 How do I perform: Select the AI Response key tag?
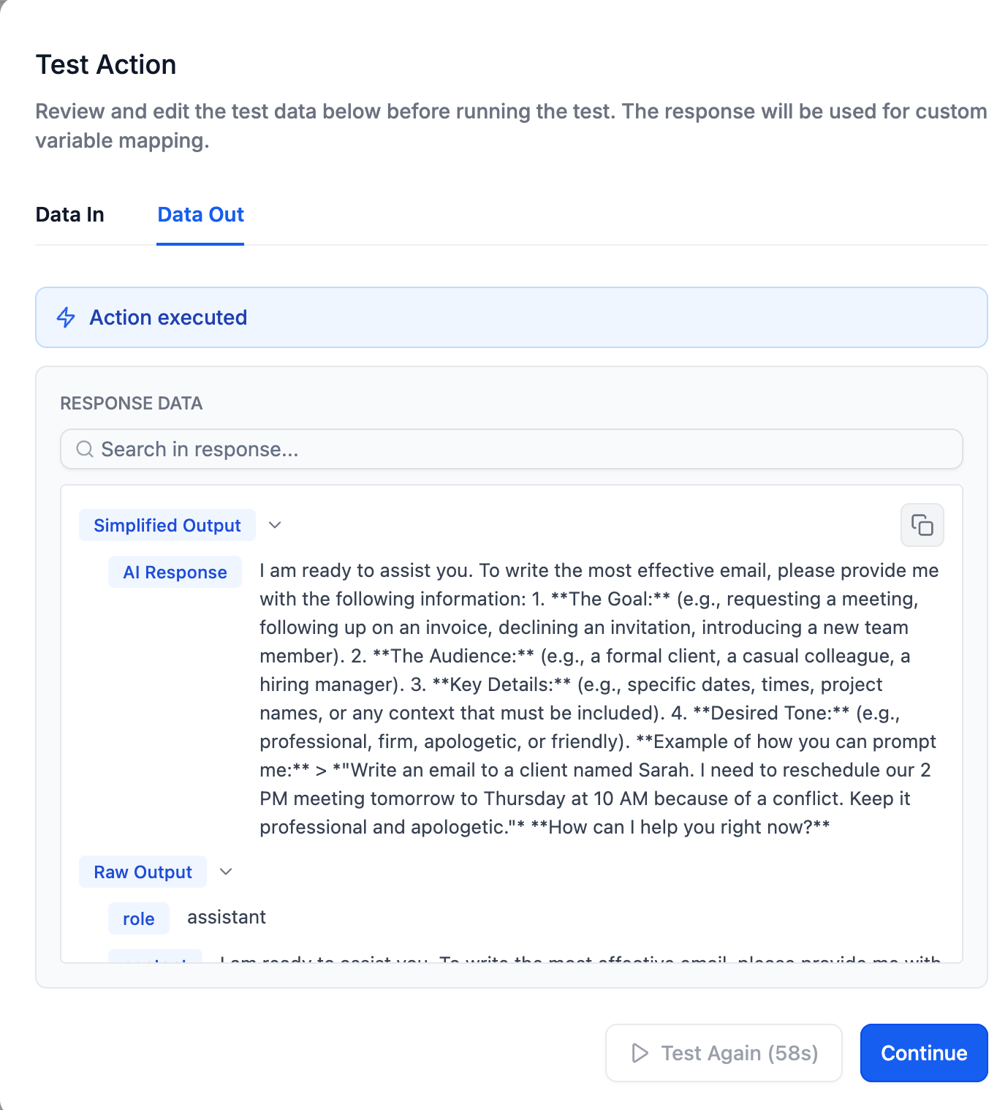click(x=175, y=572)
